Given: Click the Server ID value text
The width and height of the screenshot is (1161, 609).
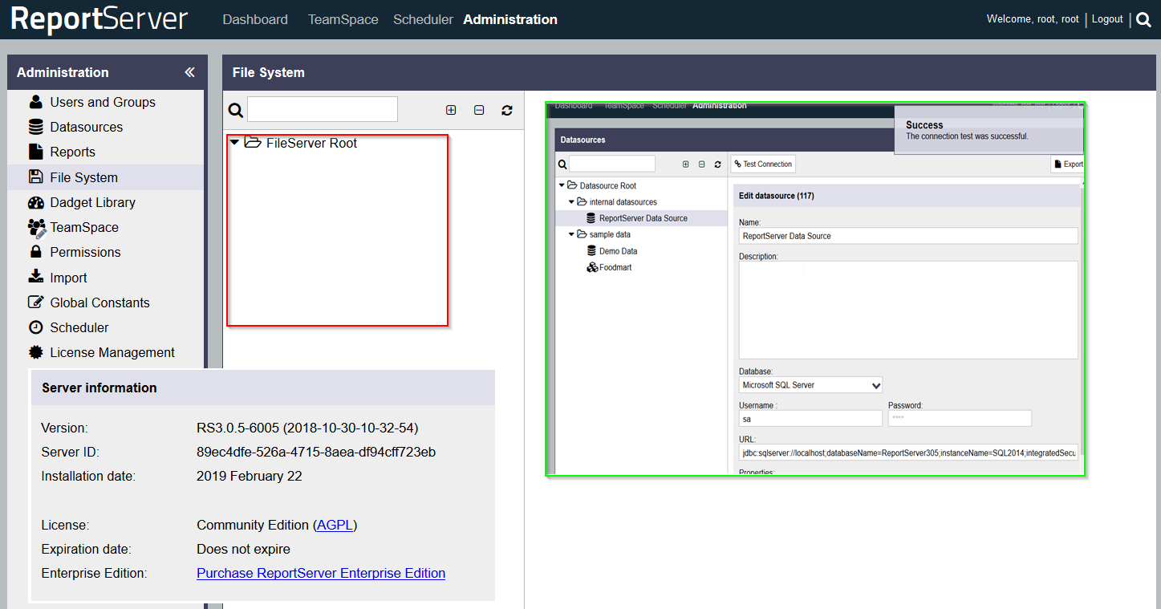Looking at the screenshot, I should 316,452.
